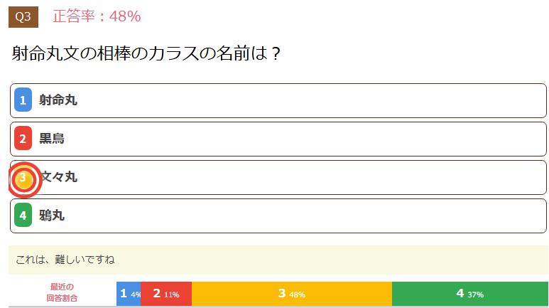Screen dimensions: 549x308
Task: Click the 正答率：48% accuracy text
Action: point(97,16)
